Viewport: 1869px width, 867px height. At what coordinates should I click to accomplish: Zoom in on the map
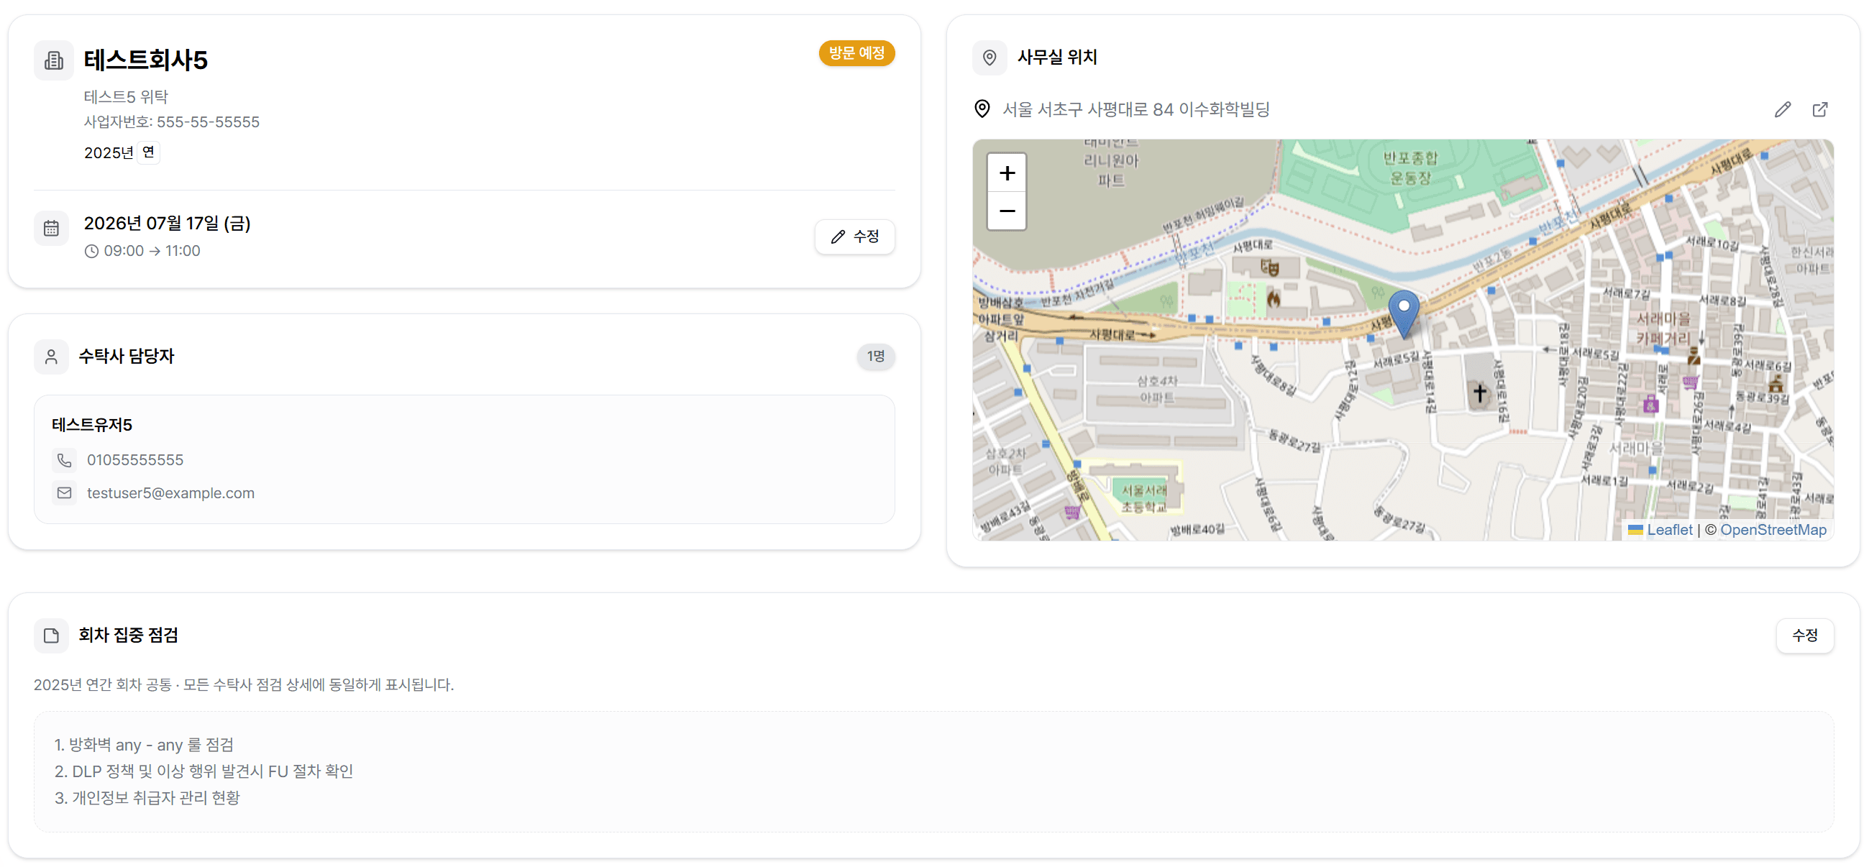(x=1006, y=173)
